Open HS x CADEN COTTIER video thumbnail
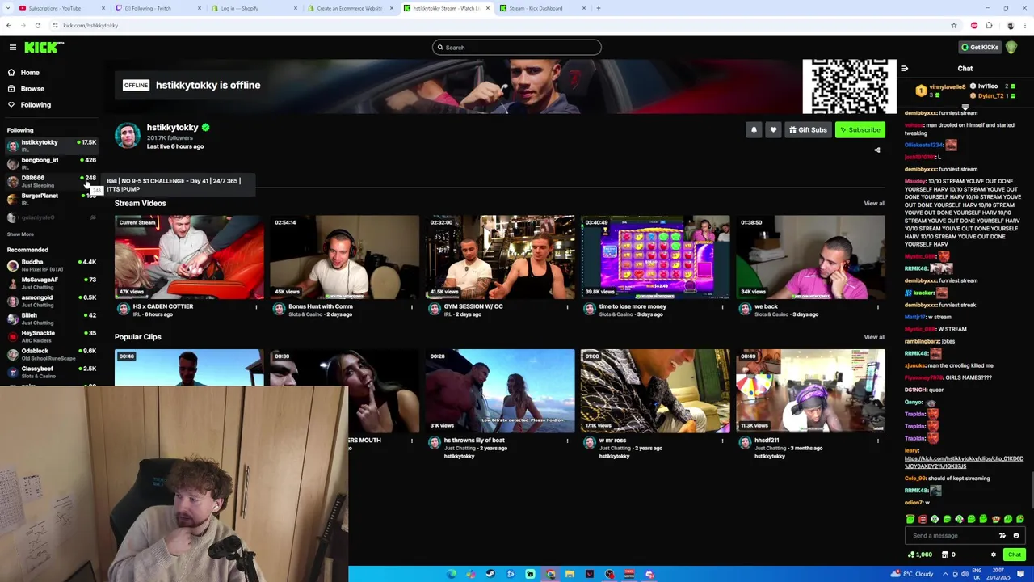Image resolution: width=1034 pixels, height=582 pixels. [189, 257]
